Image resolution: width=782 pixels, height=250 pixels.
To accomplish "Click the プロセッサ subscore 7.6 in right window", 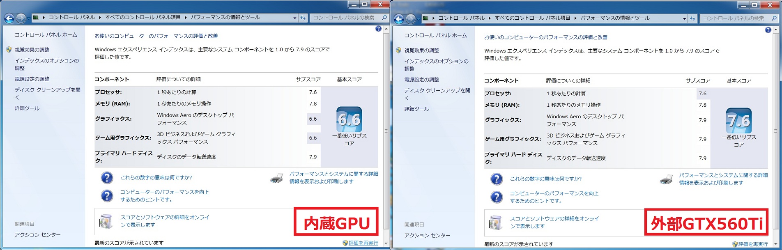I will pyautogui.click(x=703, y=94).
